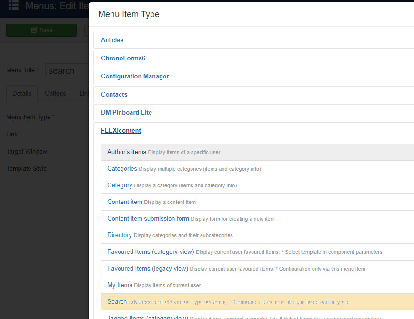Choose the Content item menu type
Viewport: 414px width, 319px height.
click(125, 202)
